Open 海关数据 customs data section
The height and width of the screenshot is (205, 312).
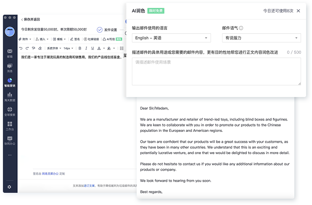(x=10, y=97)
